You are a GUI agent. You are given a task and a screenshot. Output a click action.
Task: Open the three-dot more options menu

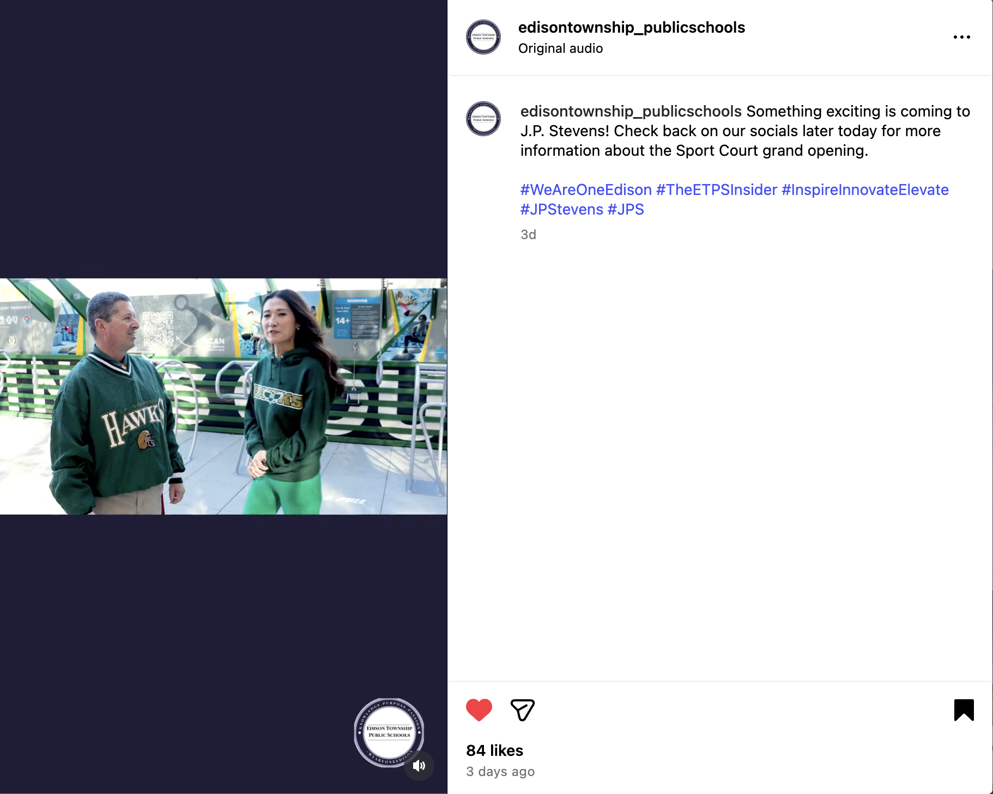pos(961,37)
